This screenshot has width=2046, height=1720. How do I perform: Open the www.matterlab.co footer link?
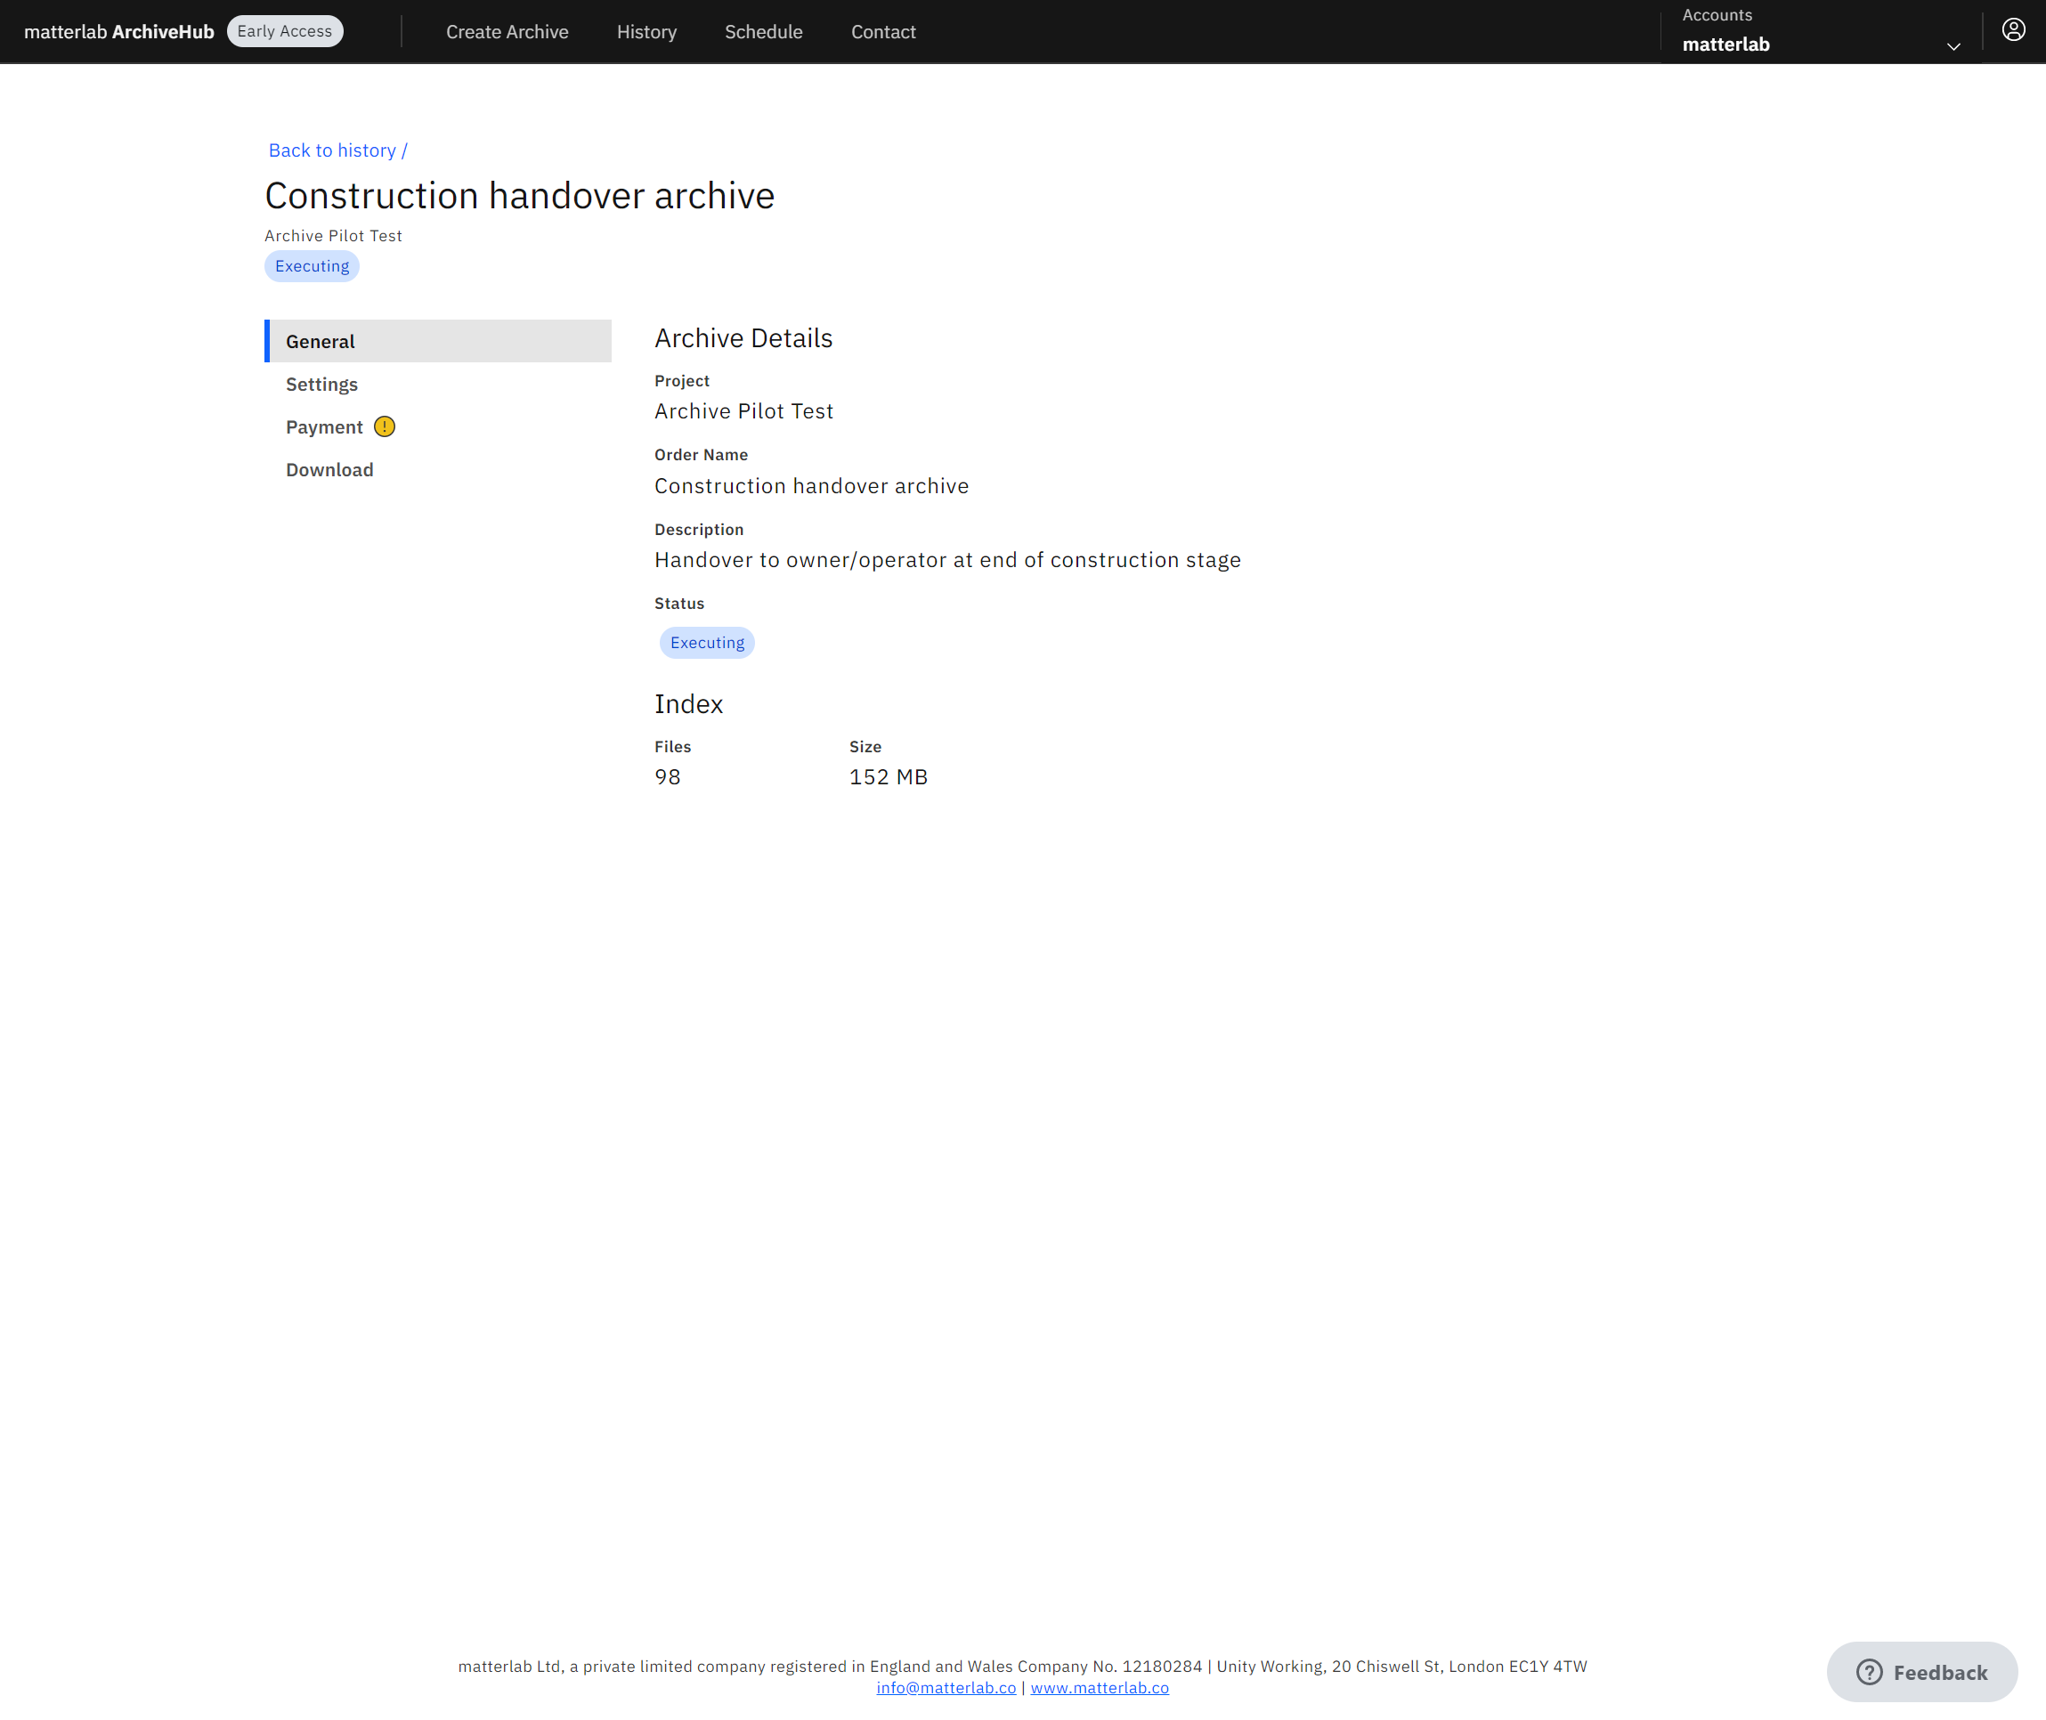1099,1688
